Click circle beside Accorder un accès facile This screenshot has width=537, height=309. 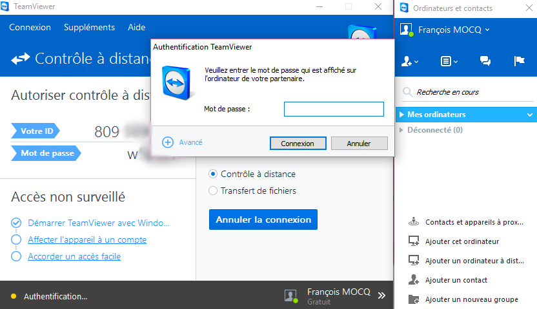coord(16,256)
